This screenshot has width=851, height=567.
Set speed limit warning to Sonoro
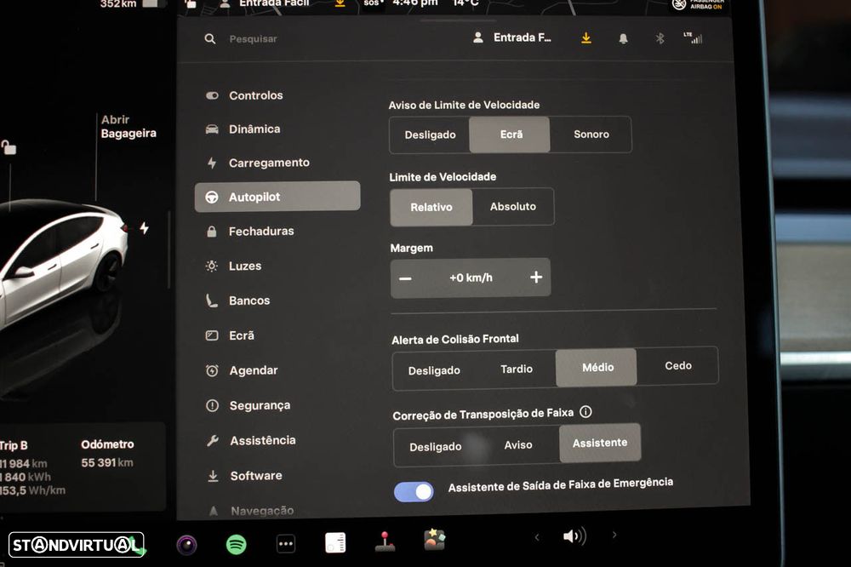591,135
